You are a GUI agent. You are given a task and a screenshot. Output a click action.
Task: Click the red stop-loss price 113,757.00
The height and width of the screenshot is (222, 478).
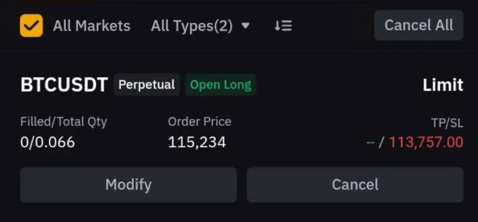[426, 142]
